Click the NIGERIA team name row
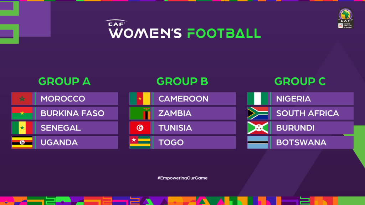The width and height of the screenshot is (365, 205). 312,99
